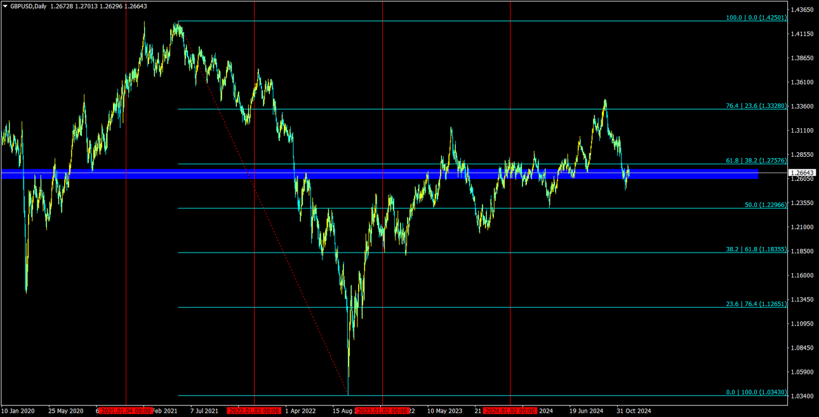This screenshot has width=819, height=417.
Task: Select the Fibonacci 23.6 | 76.4 label (1.12651)
Action: pyautogui.click(x=756, y=304)
